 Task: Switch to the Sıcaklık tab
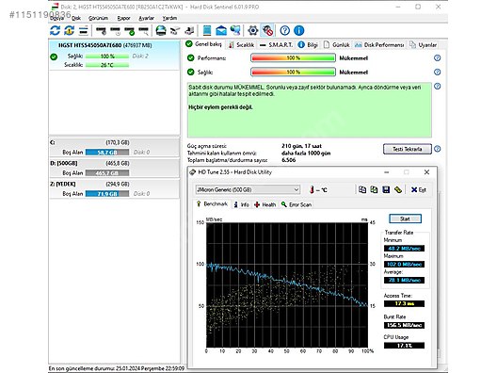tap(242, 45)
